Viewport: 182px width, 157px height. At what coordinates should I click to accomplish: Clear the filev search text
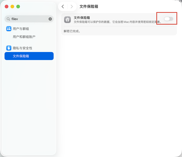point(50,19)
